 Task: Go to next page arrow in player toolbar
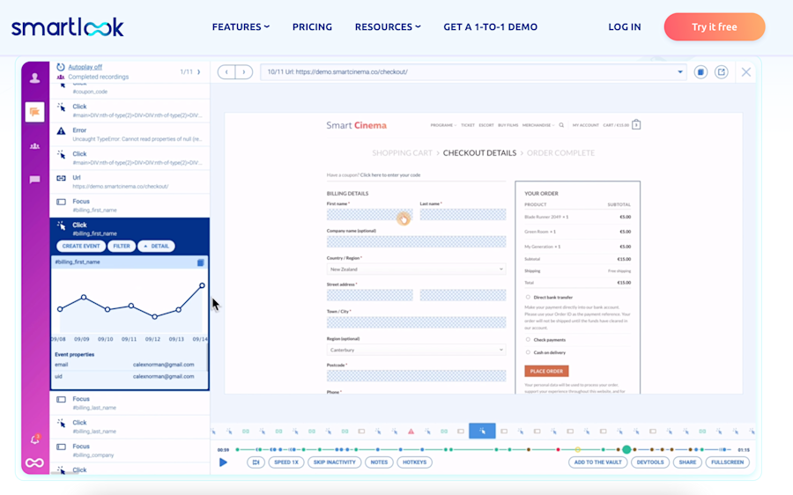tap(244, 72)
